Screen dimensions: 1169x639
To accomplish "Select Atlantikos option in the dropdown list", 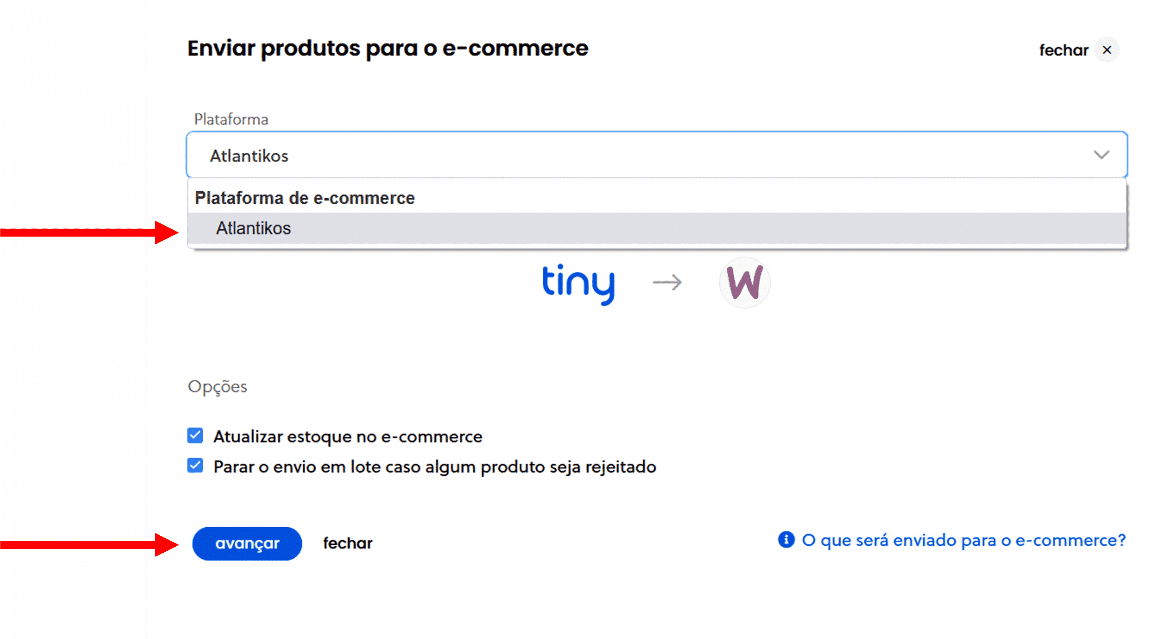I will click(x=657, y=228).
